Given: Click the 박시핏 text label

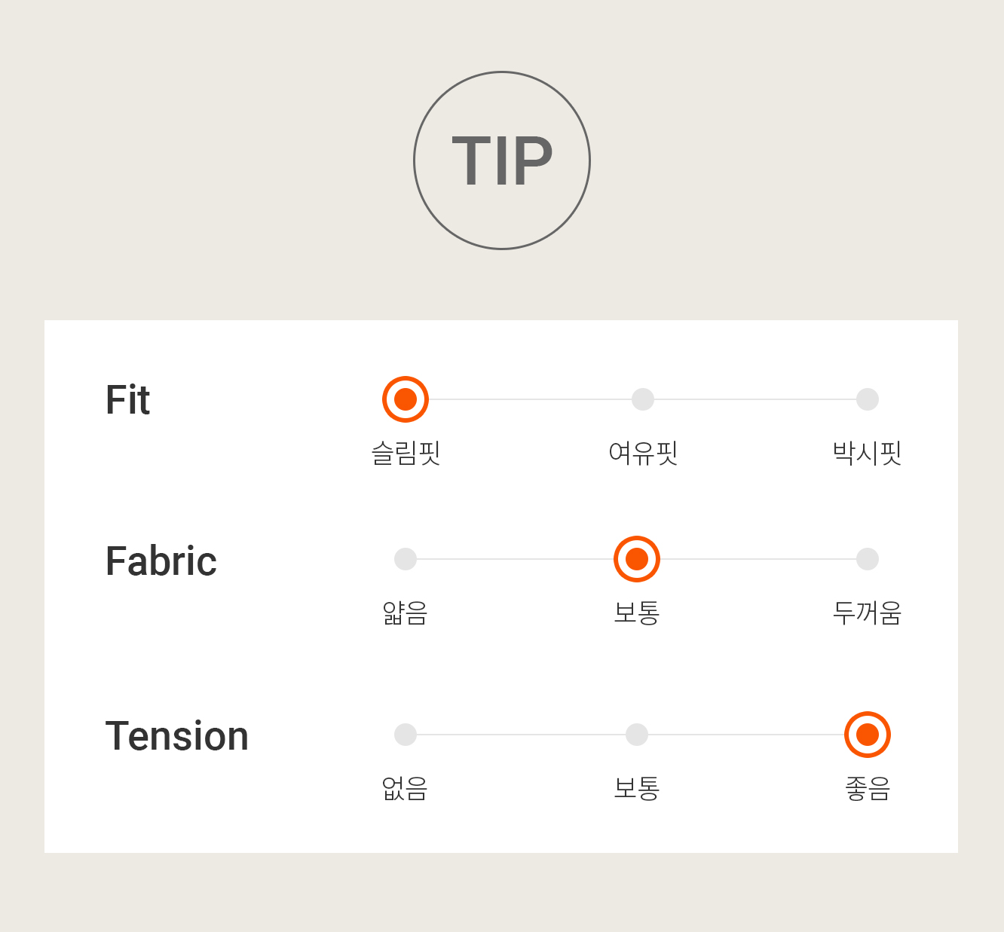Looking at the screenshot, I should tap(868, 453).
